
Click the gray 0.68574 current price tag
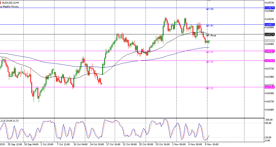click(x=270, y=41)
